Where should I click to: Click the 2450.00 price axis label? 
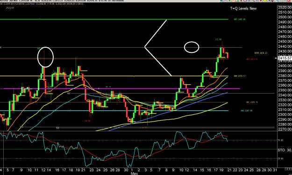[285, 42]
